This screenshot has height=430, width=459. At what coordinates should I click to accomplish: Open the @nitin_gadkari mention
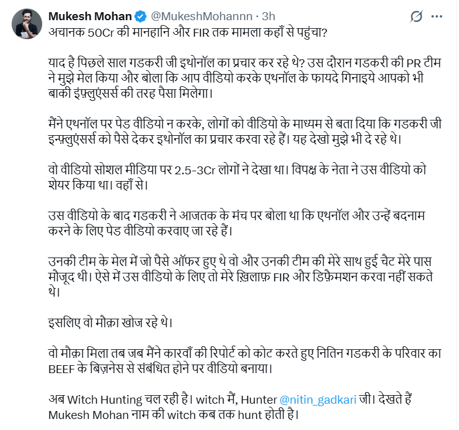point(318,399)
